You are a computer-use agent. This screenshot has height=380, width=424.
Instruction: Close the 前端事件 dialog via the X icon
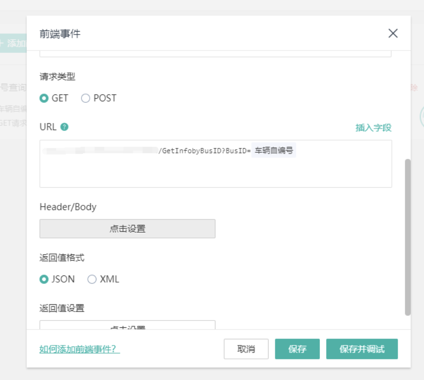[393, 33]
